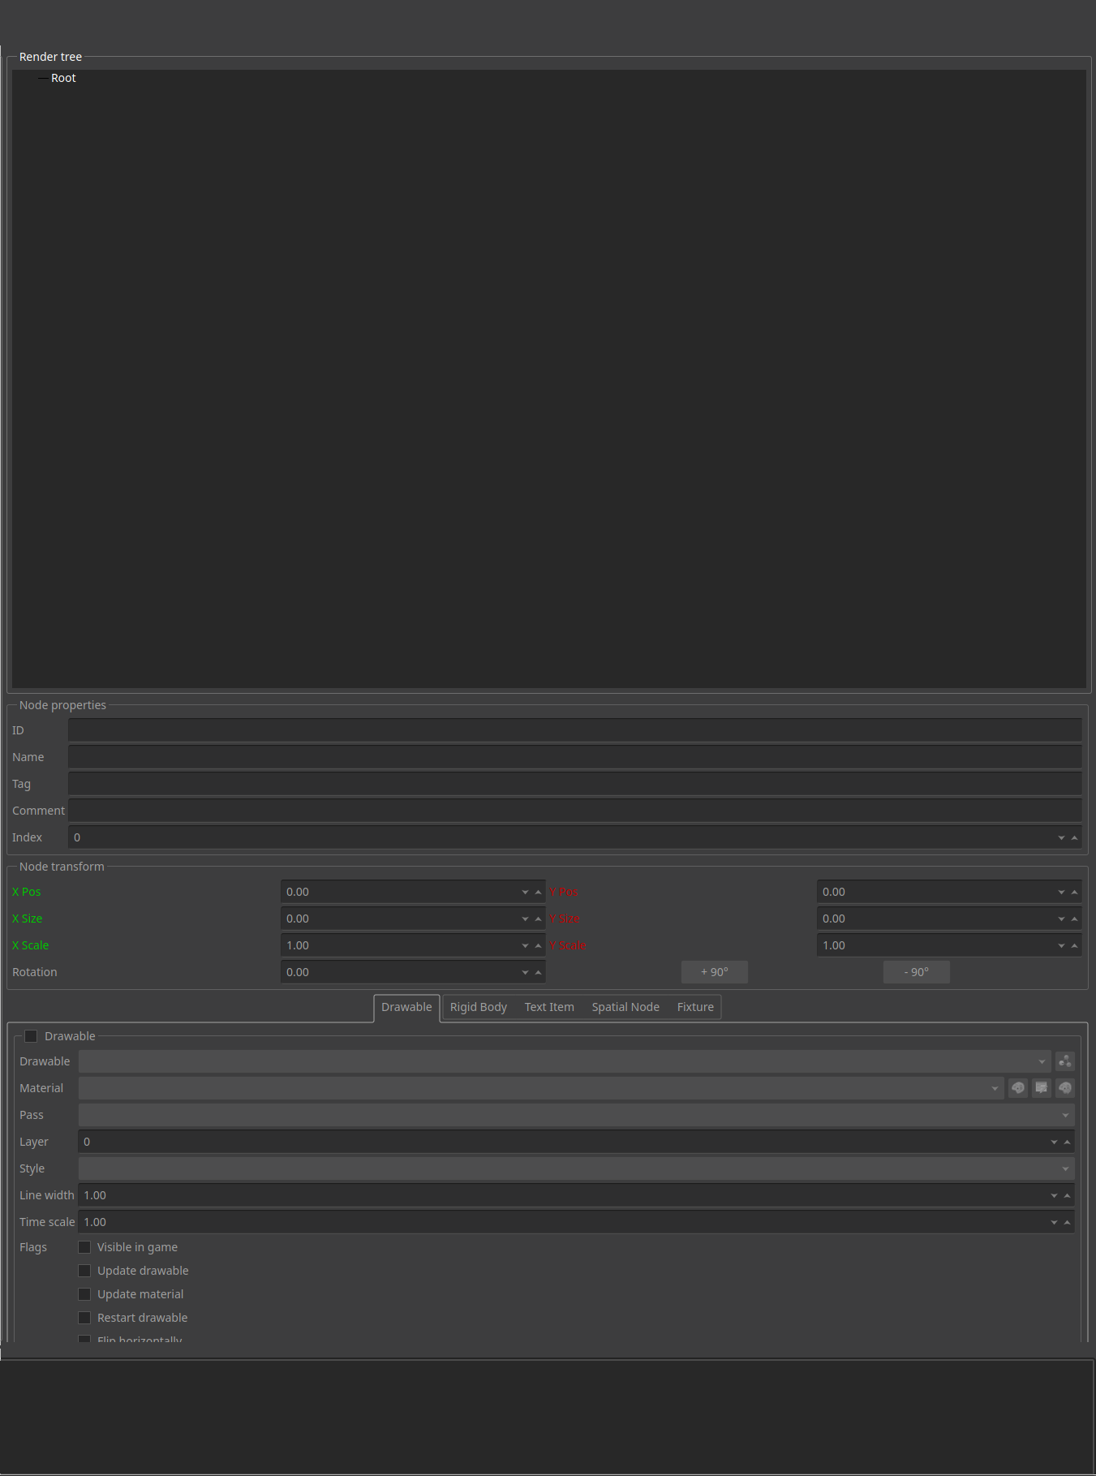Increase the Layer value
This screenshot has height=1476, width=1096.
(1067, 1142)
